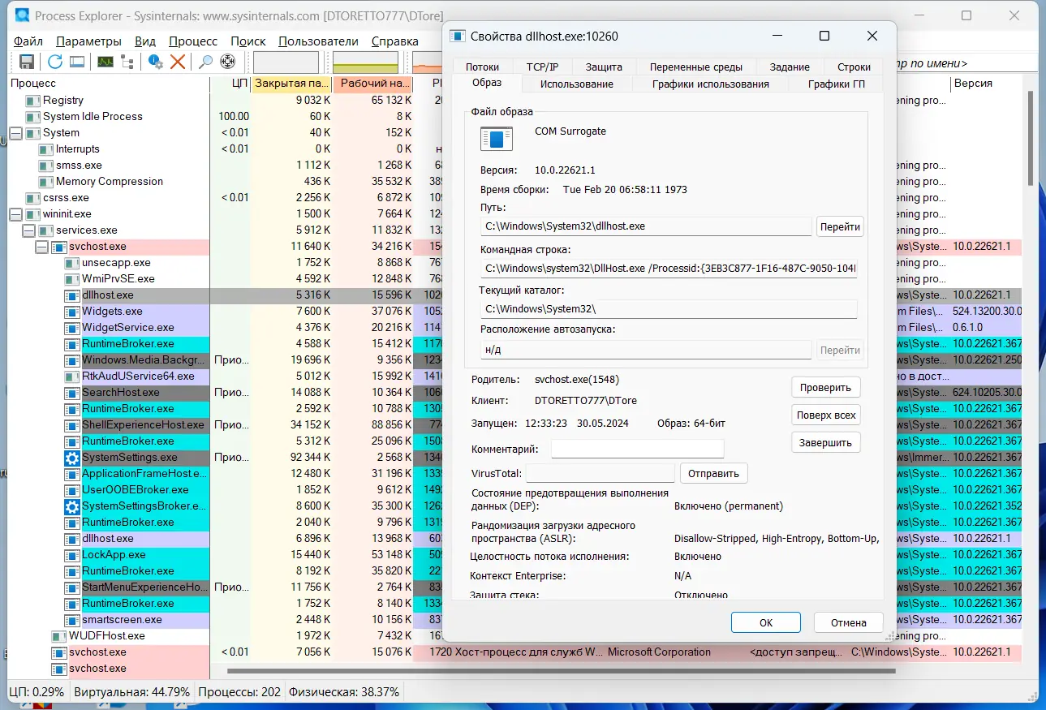
Task: Click the Процессы: 202 status bar entry
Action: point(239,692)
